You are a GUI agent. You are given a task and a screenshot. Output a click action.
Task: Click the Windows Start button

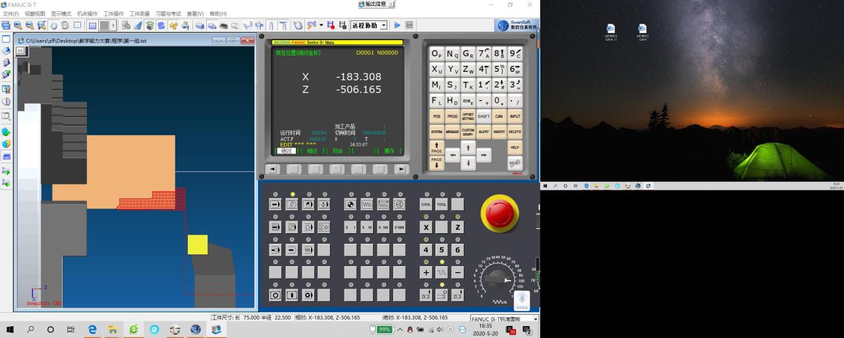10,329
